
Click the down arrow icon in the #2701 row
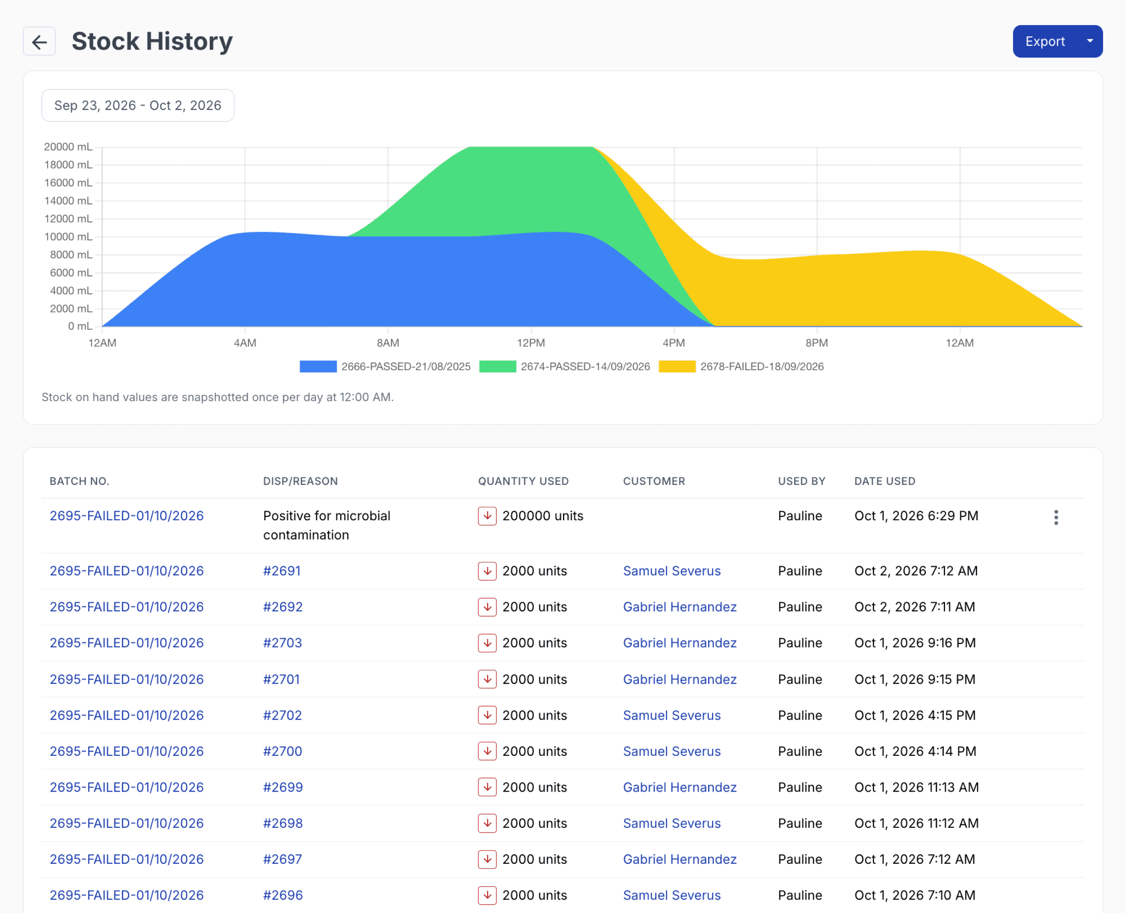487,680
